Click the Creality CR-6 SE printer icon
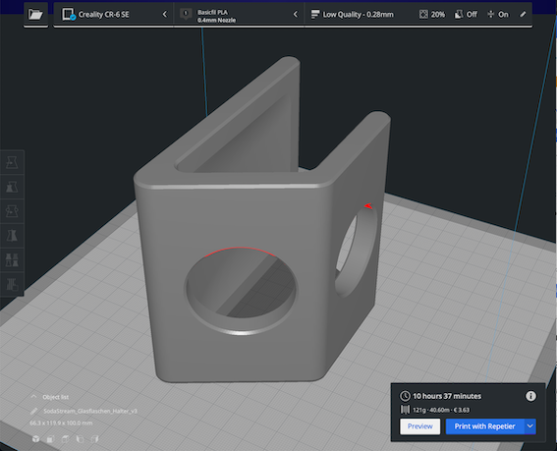The image size is (557, 451). (69, 15)
